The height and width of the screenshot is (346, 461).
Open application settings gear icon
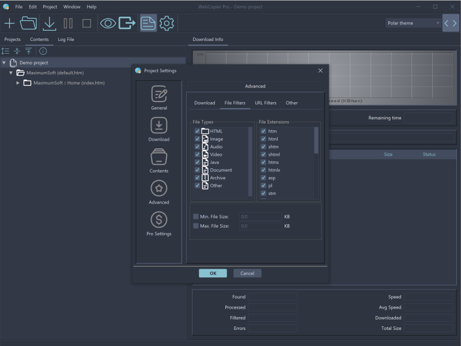tap(167, 23)
